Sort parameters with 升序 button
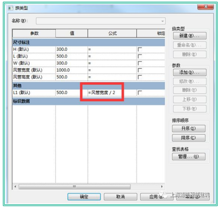Image resolution: width=223 pixels, height=209 pixels. [x=188, y=128]
